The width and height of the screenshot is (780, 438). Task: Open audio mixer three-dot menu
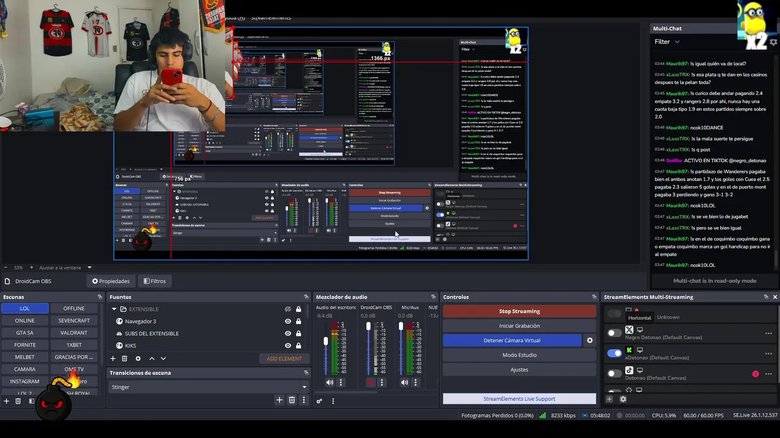click(333, 401)
